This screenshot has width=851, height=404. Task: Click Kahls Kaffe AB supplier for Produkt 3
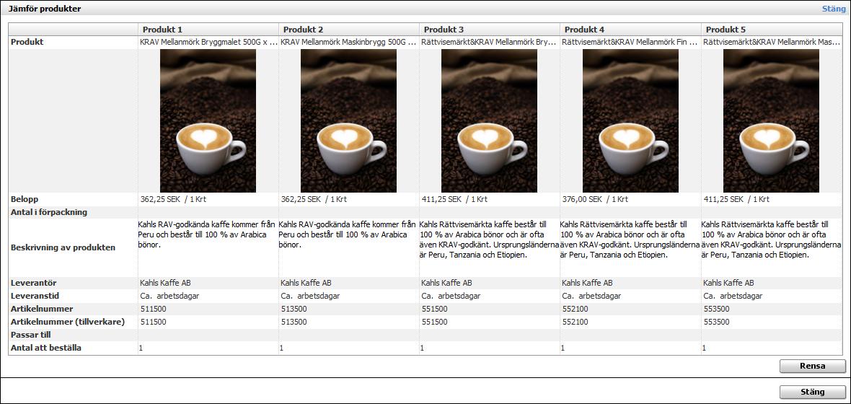tap(446, 283)
